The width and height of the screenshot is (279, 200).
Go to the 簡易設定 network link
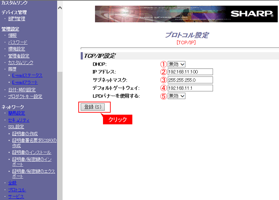(x=17, y=113)
